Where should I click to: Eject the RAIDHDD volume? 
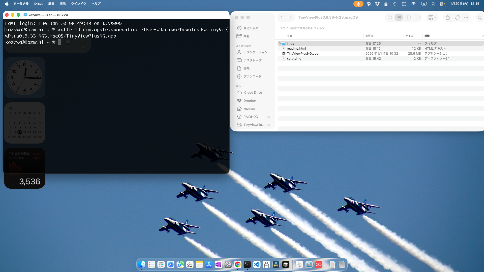pyautogui.click(x=268, y=117)
